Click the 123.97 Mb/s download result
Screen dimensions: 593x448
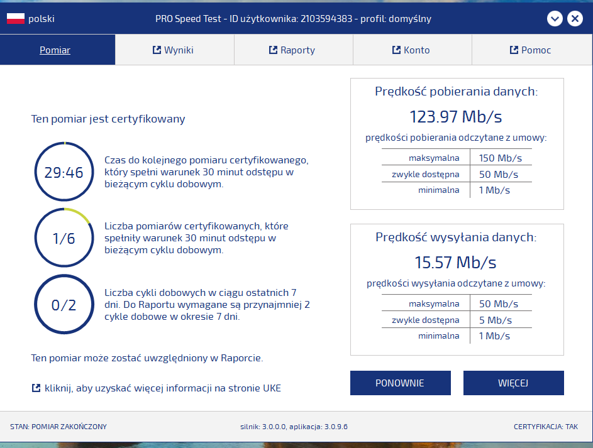coord(457,116)
